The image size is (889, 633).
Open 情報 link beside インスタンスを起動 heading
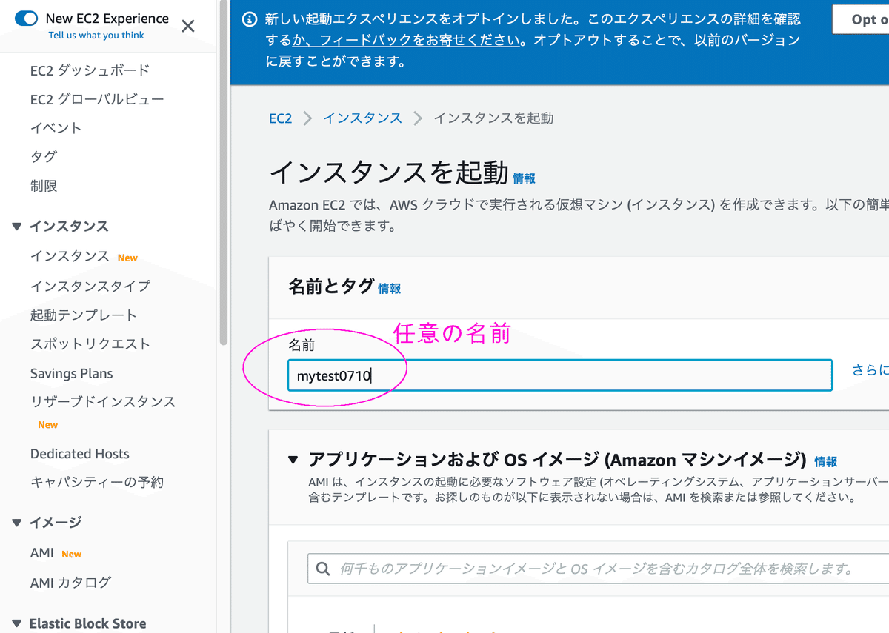(524, 178)
